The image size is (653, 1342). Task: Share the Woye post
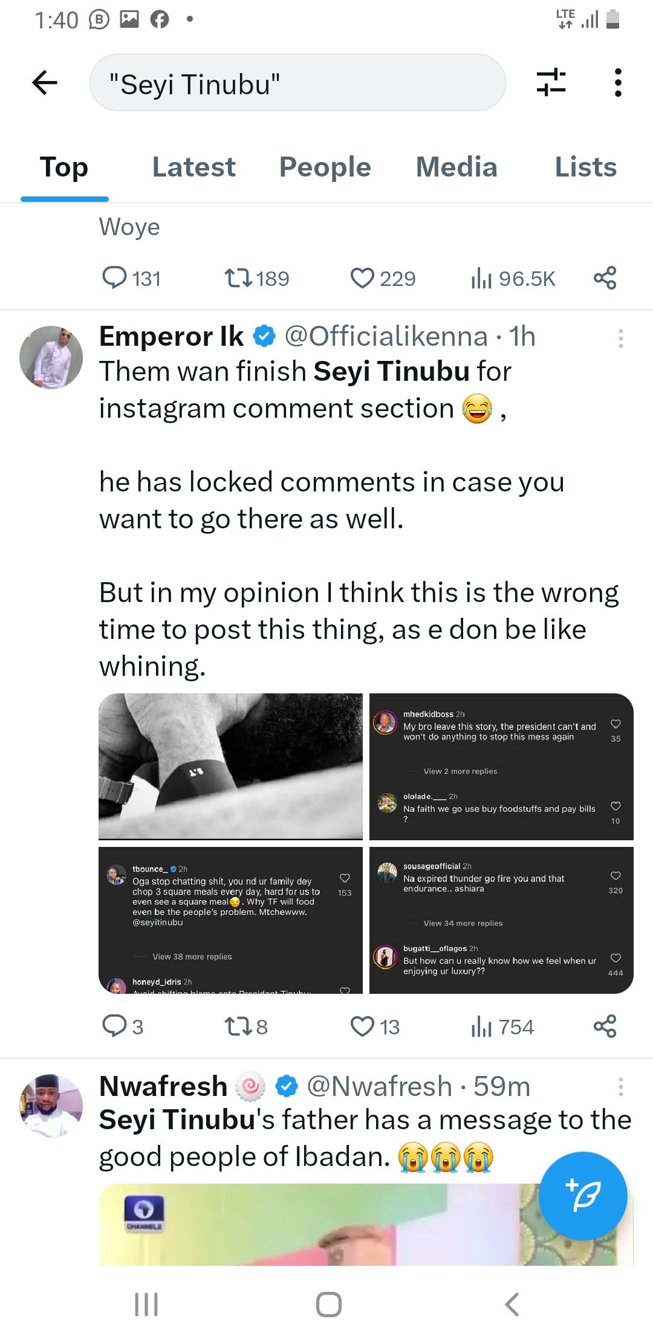pyautogui.click(x=605, y=278)
